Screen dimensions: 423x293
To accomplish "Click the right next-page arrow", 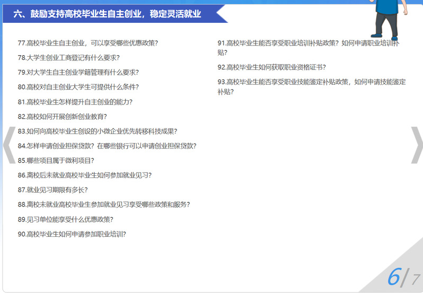I will [416, 145].
